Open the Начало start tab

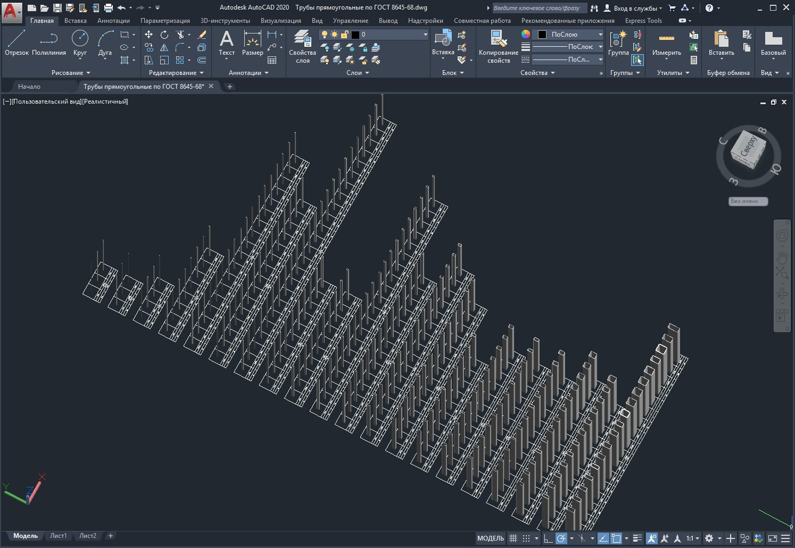pos(29,86)
